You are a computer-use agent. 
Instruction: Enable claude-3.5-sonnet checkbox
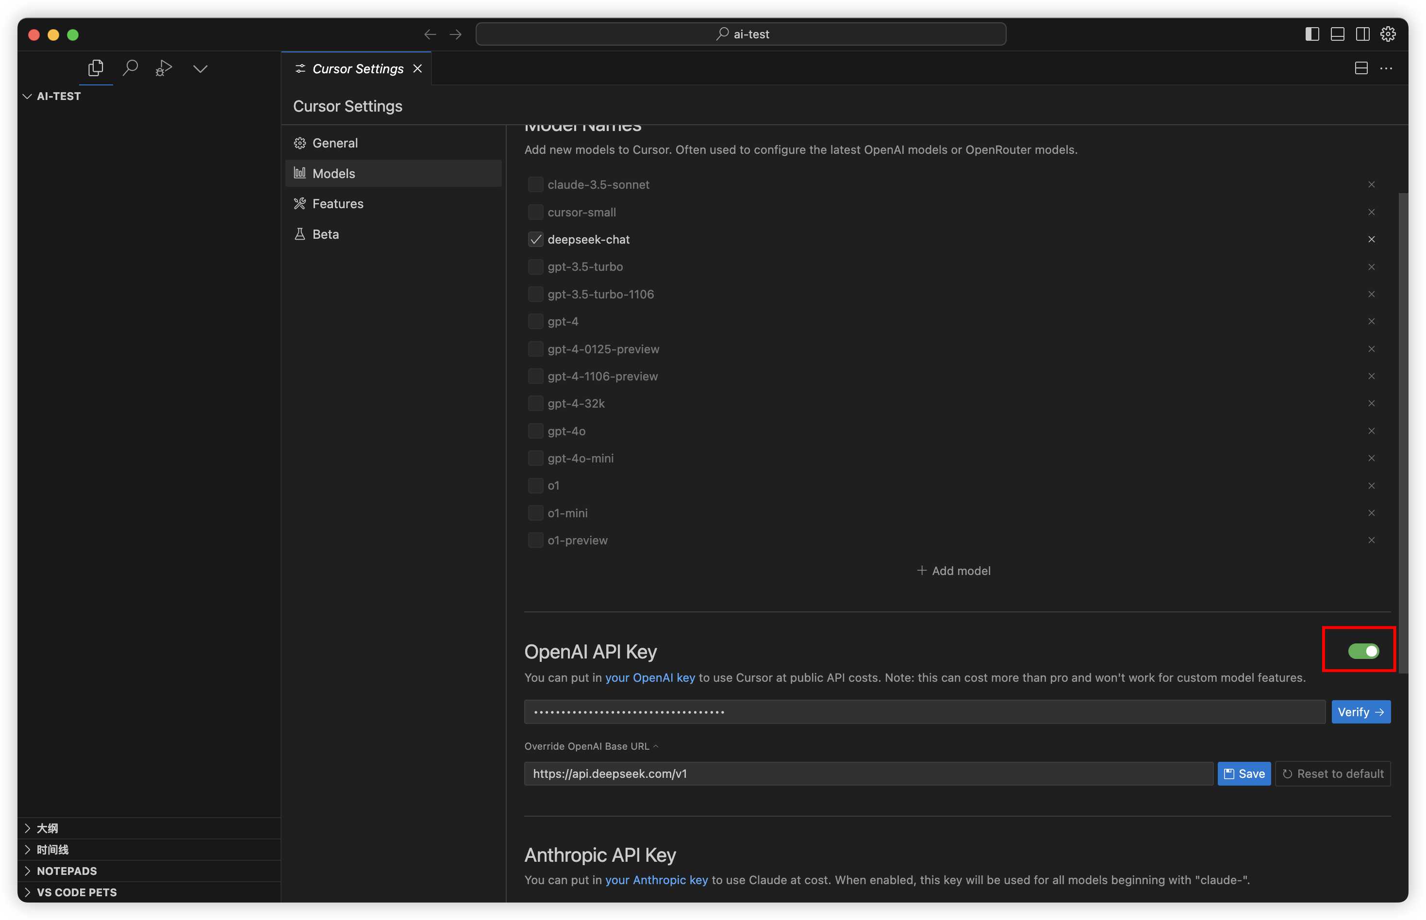pos(535,184)
